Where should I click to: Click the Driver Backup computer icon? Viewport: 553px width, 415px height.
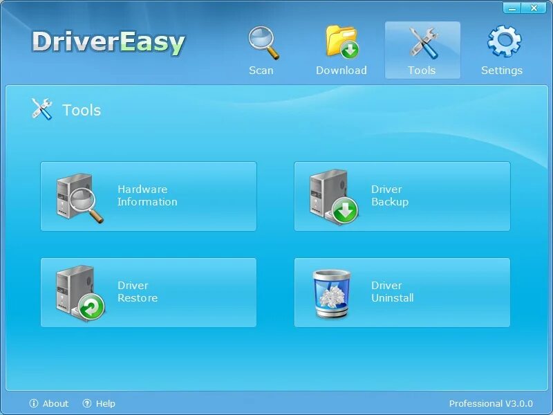pyautogui.click(x=334, y=197)
